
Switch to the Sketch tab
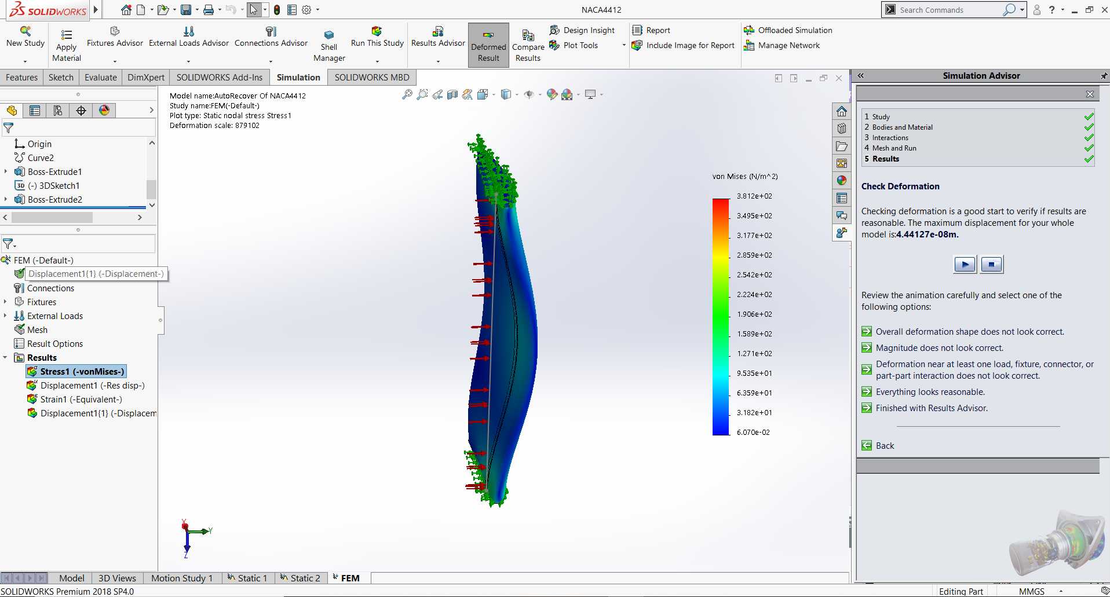61,78
